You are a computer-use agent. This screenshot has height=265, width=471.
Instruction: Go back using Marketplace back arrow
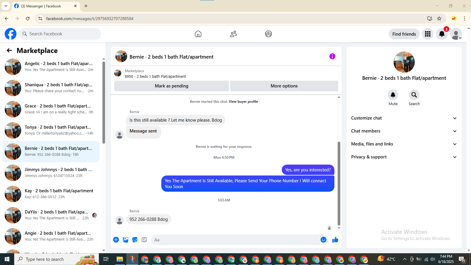click(9, 50)
